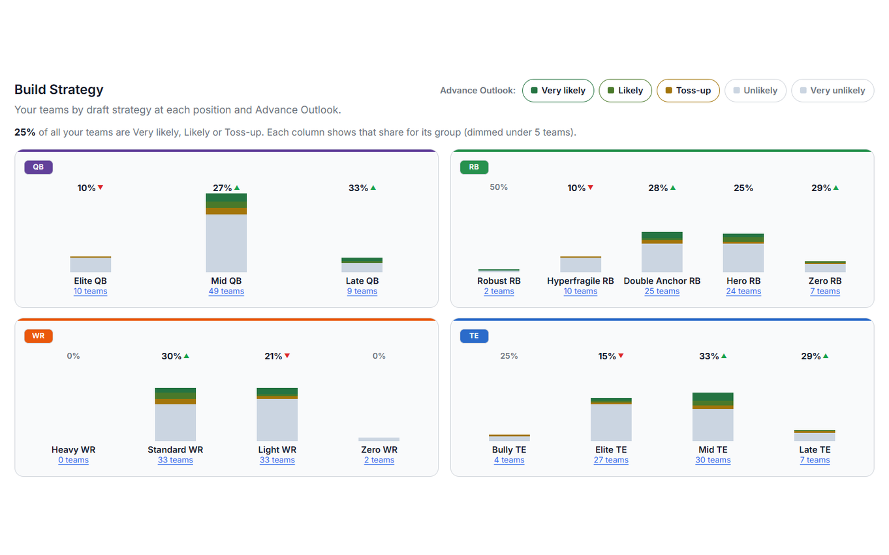Enable the Very unlikely outlook filter
The height and width of the screenshot is (555, 889).
832,91
